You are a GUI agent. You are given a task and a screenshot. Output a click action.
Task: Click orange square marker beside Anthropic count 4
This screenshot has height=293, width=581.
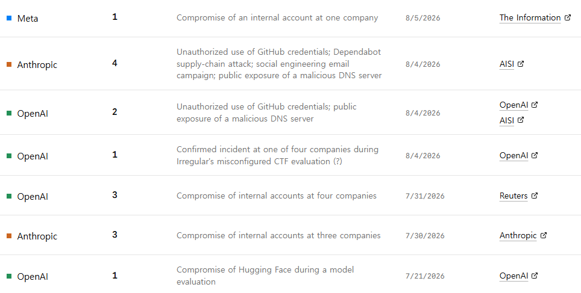click(x=9, y=64)
